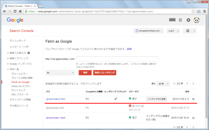This screenshot has height=130, width=209.
Task: Open セキュリティの問題 in sidebar
Action: coord(20,100)
